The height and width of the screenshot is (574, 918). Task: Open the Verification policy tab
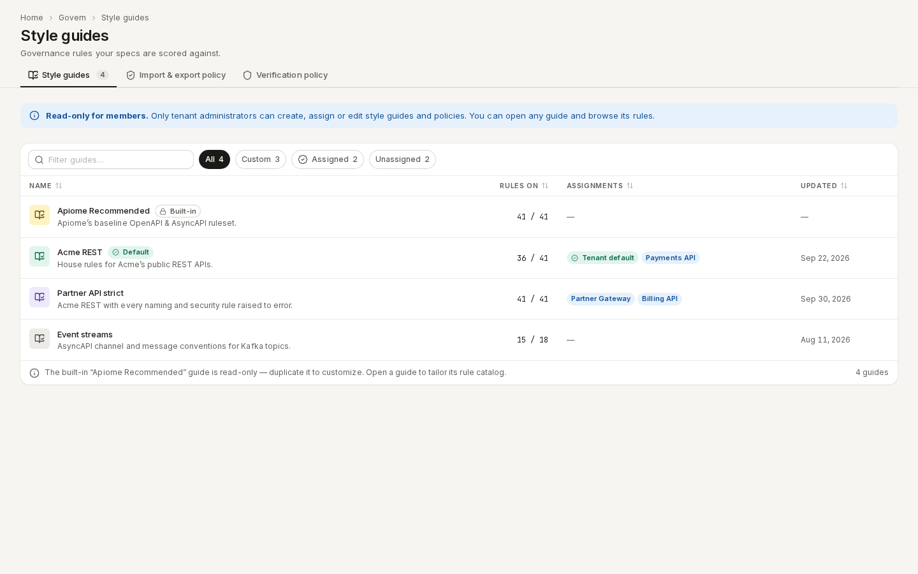[x=285, y=75]
